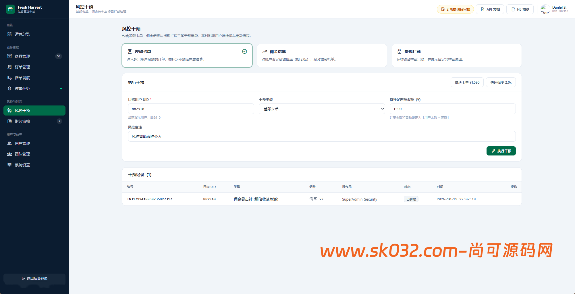Open the API 文档 button

[x=490, y=9]
